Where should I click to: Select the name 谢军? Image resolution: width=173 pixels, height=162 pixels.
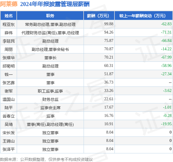tap(9, 91)
